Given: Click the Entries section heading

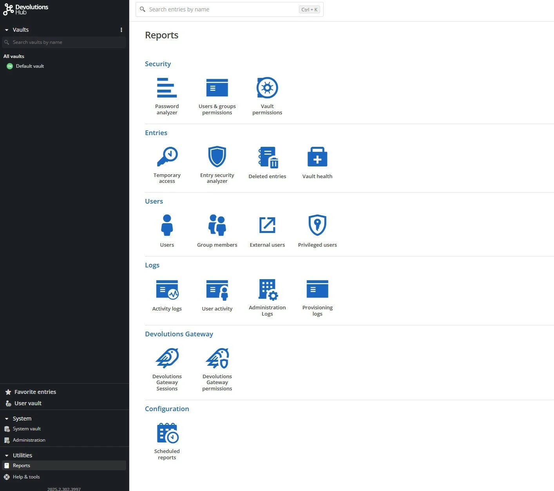Looking at the screenshot, I should click(156, 133).
